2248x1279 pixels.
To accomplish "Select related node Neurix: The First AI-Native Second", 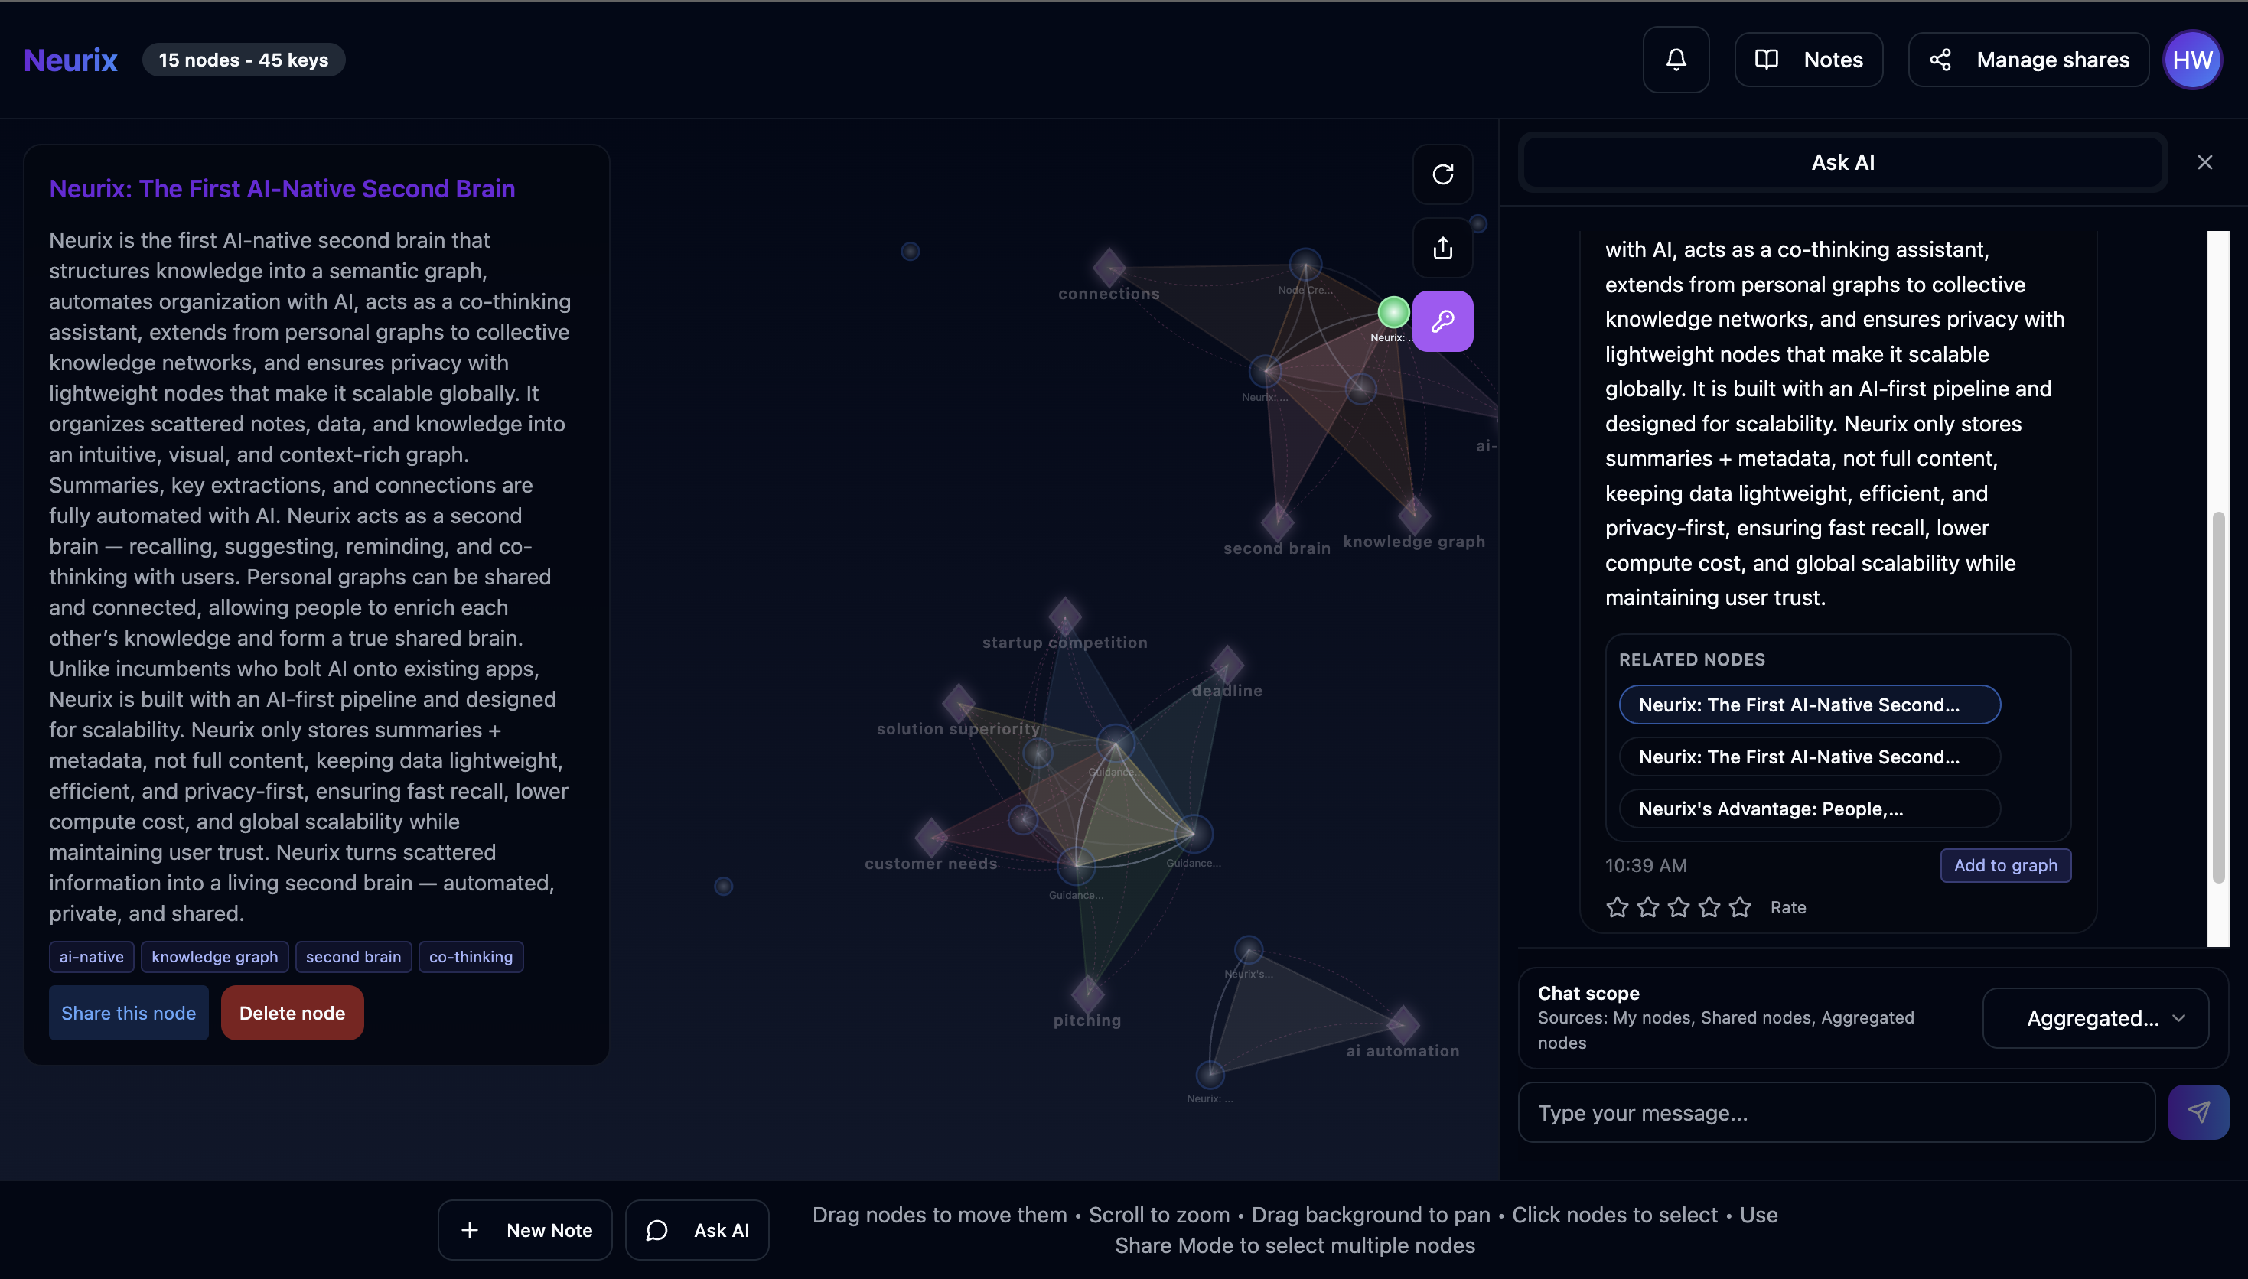I will coord(1809,704).
